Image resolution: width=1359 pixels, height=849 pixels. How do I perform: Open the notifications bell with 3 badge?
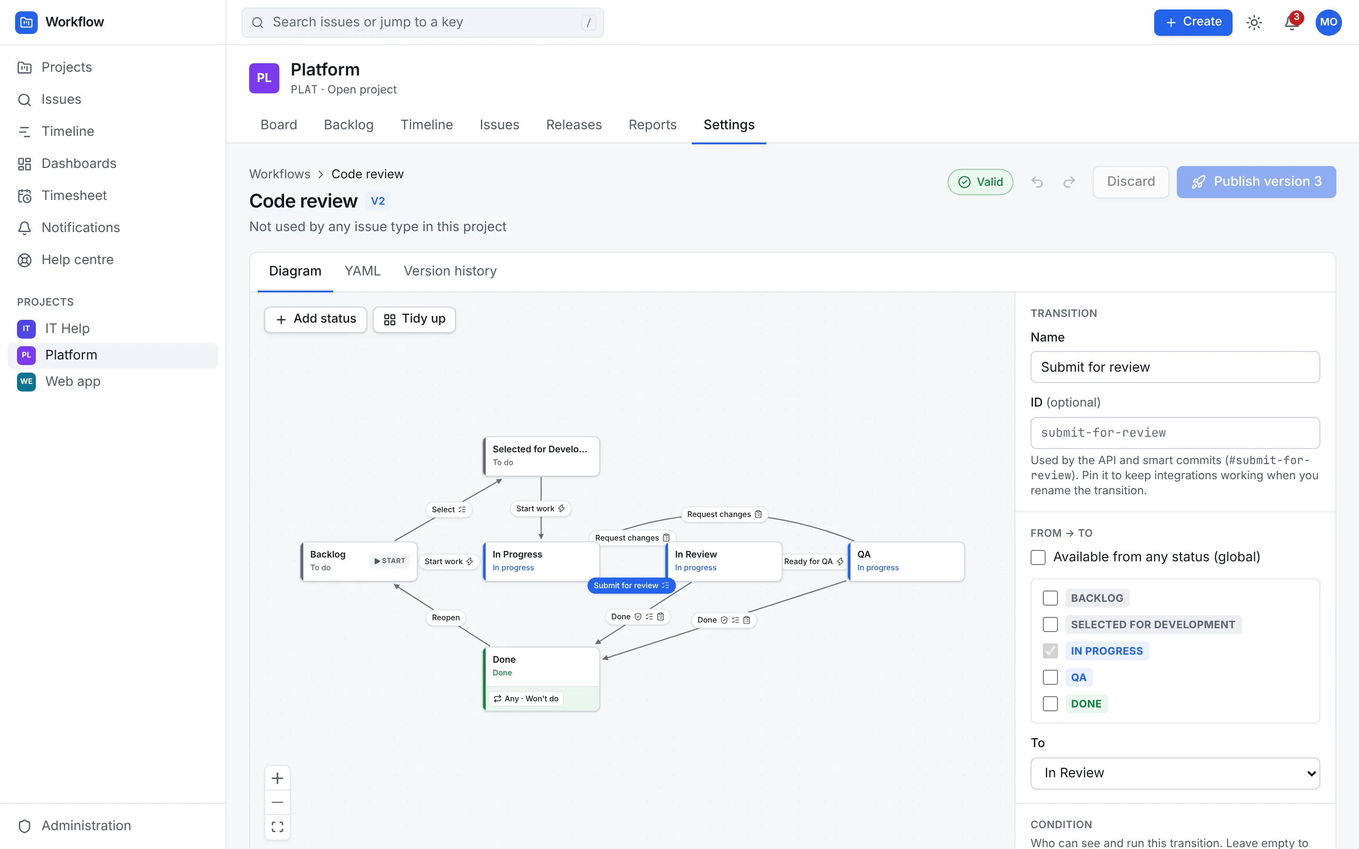click(1292, 23)
